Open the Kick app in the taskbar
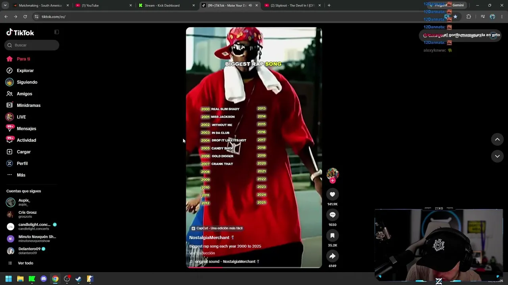The height and width of the screenshot is (285, 508). click(32, 279)
